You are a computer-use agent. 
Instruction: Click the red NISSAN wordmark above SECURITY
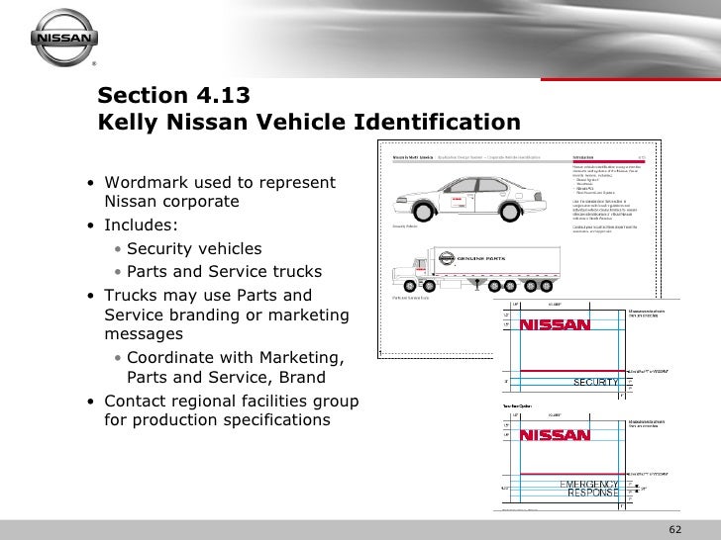[x=555, y=325]
